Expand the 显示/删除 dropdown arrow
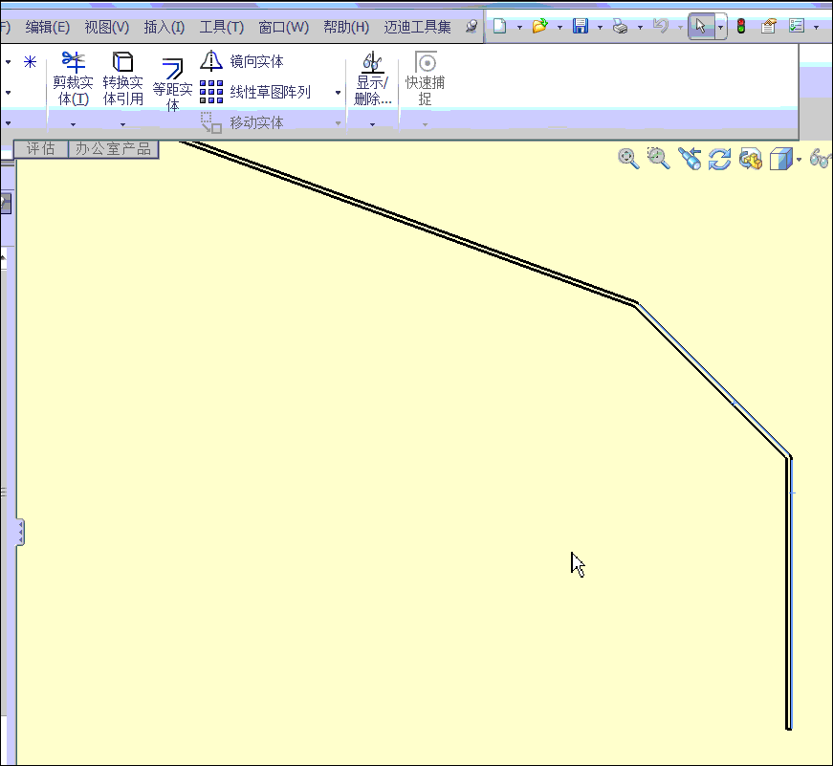The height and width of the screenshot is (766, 833). click(x=372, y=124)
